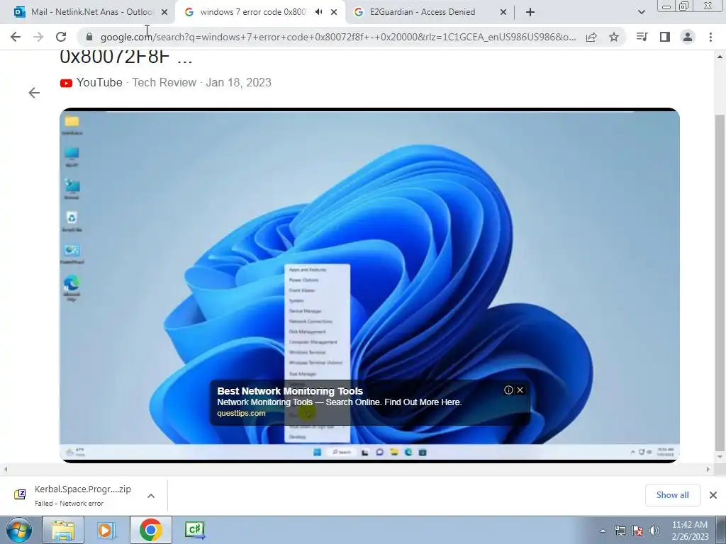Share this page icon in address bar
The width and height of the screenshot is (726, 544).
591,37
